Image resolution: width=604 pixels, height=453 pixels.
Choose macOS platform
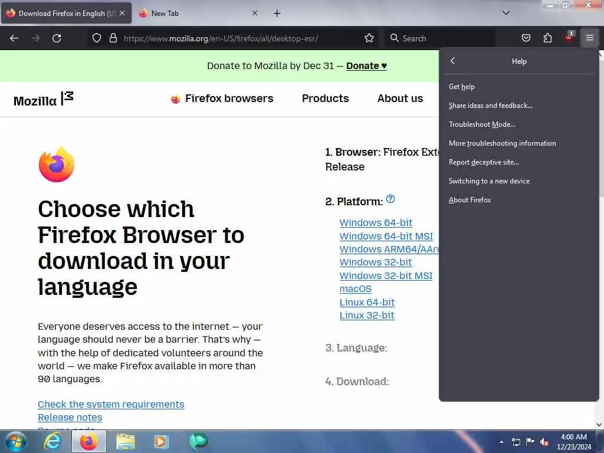[356, 289]
